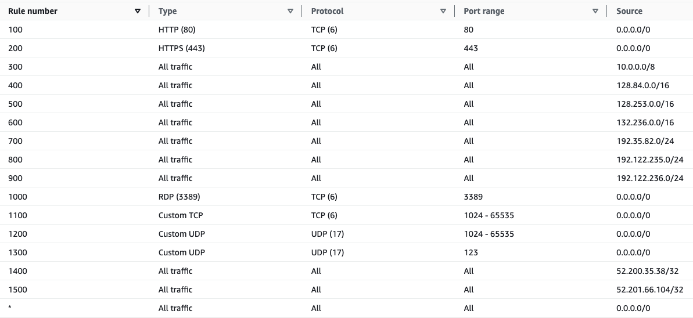Click port 123 in rule 1300
Viewport: 693px width, 318px height.
471,252
